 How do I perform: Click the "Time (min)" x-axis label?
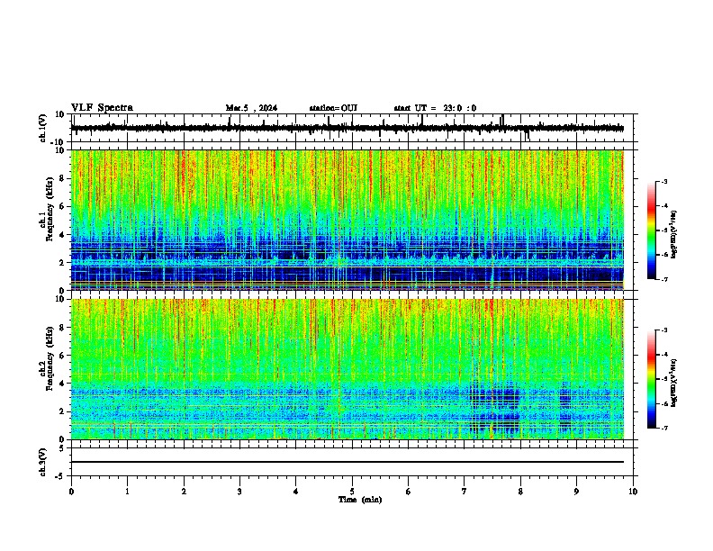(x=360, y=500)
